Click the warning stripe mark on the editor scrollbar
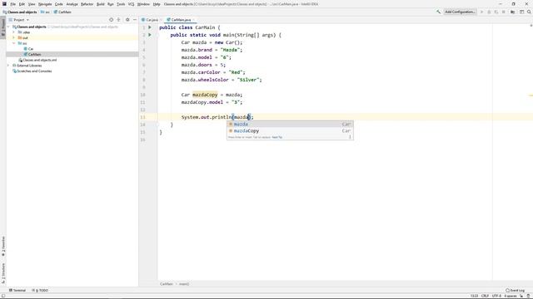The image size is (533, 299). tap(531, 96)
